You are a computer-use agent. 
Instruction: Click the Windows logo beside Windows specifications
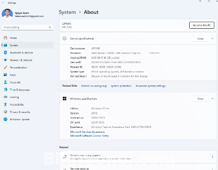pyautogui.click(x=64, y=98)
